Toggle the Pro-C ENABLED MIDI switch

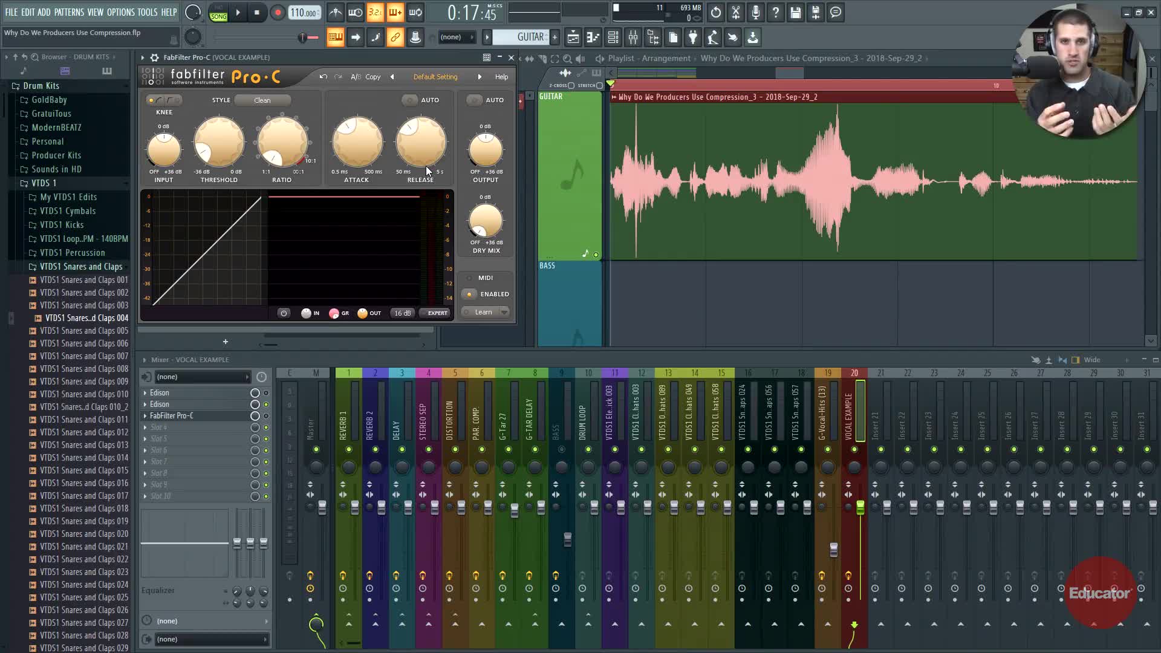(x=469, y=294)
